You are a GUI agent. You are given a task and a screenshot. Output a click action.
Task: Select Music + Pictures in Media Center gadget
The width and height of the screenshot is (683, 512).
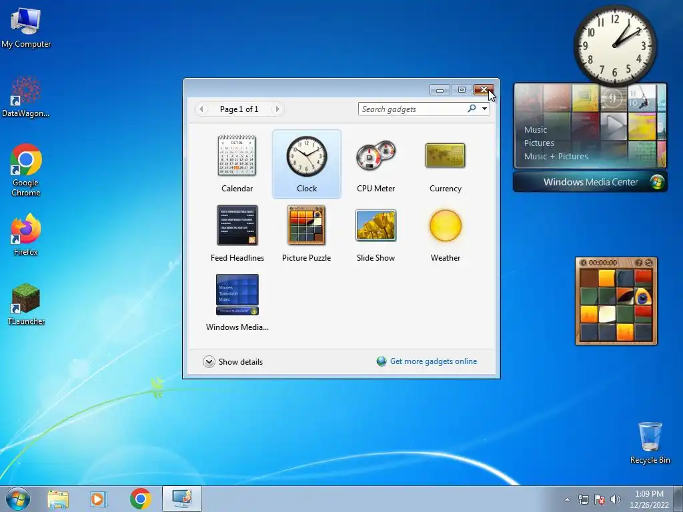click(556, 156)
